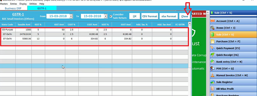Select taxable amount 5580.36 cell
Viewport: 257px width, 96px height.
coord(24,39)
